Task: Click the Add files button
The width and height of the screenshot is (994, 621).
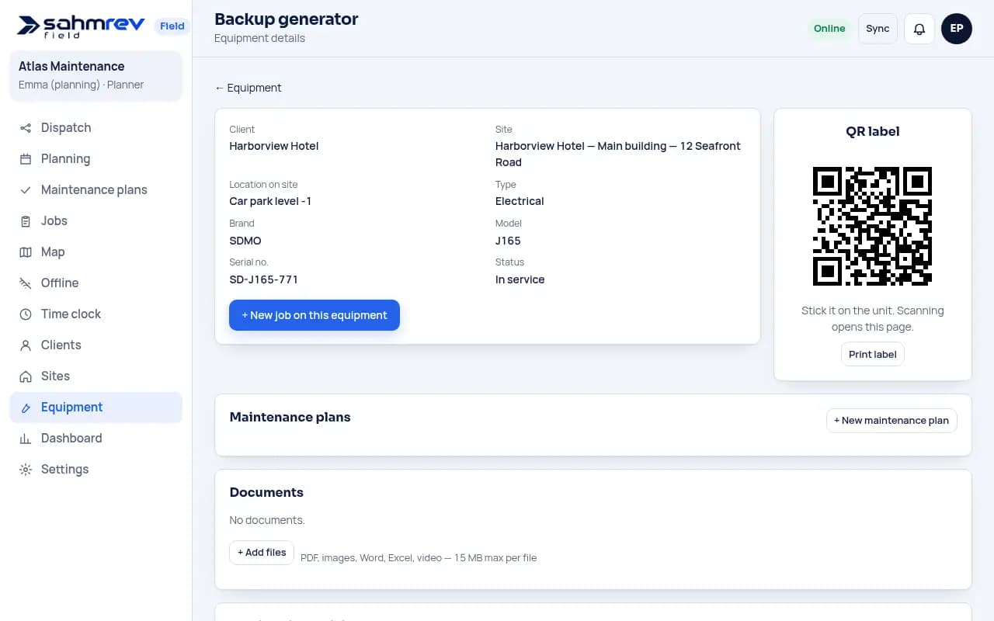Action: (x=262, y=553)
